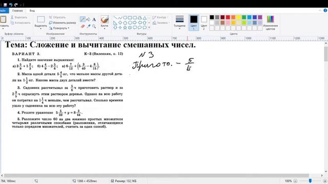Activate Цвет 2 background color box

tap(204, 22)
